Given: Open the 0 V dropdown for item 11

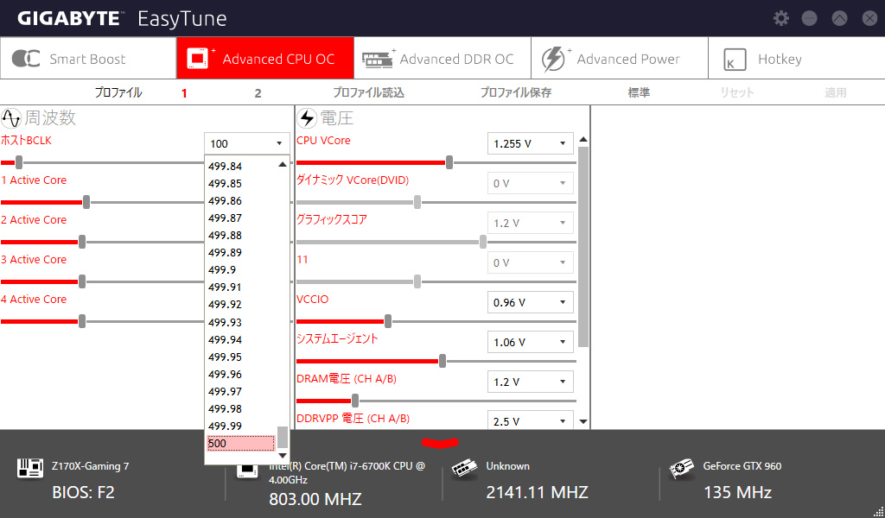Looking at the screenshot, I should click(530, 262).
